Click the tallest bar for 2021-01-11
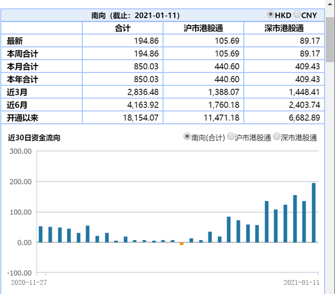This screenshot has height=294, width=335. coord(314,213)
